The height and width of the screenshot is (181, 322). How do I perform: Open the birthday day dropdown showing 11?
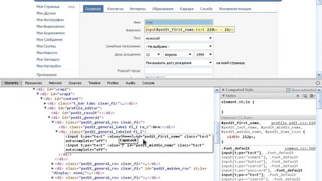153,55
